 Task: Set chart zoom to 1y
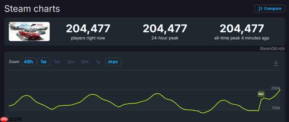(x=98, y=62)
